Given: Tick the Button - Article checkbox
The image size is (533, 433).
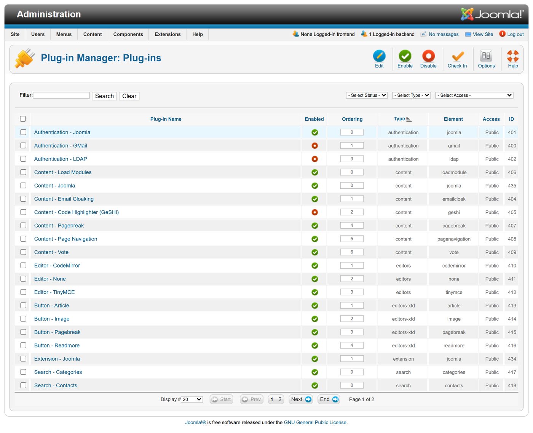Looking at the screenshot, I should 23,305.
